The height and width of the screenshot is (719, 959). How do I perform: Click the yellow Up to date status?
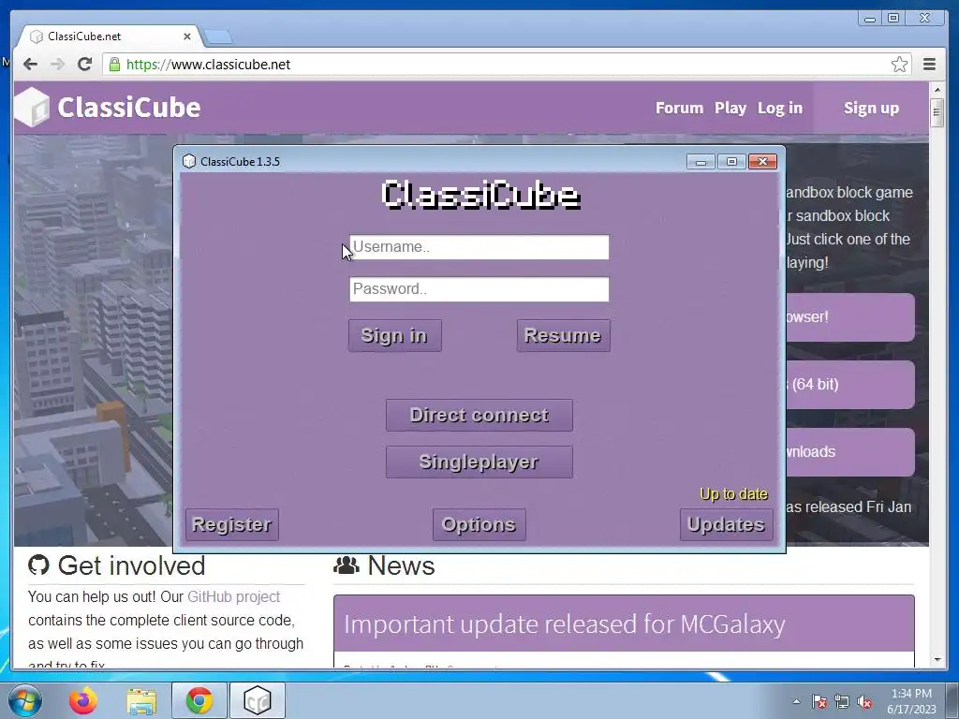[x=733, y=494]
